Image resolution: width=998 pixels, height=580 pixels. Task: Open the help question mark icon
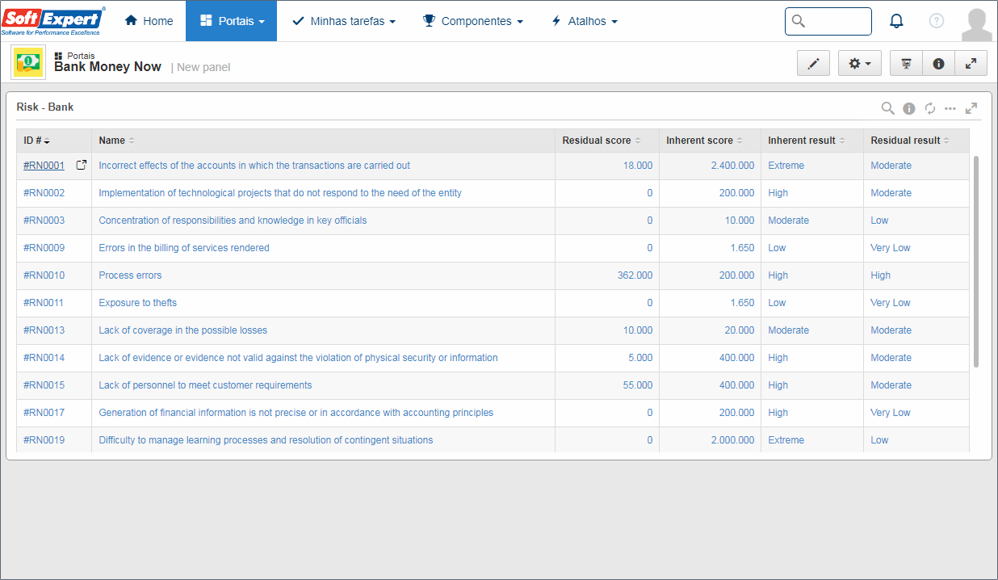[937, 21]
